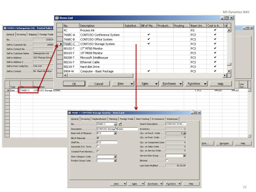This screenshot has height=192, width=256.
Task: Open lookup arrow for Service Item Group
Action: [x=184, y=155]
